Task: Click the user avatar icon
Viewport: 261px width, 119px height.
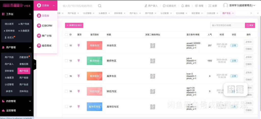Action: [226, 6]
